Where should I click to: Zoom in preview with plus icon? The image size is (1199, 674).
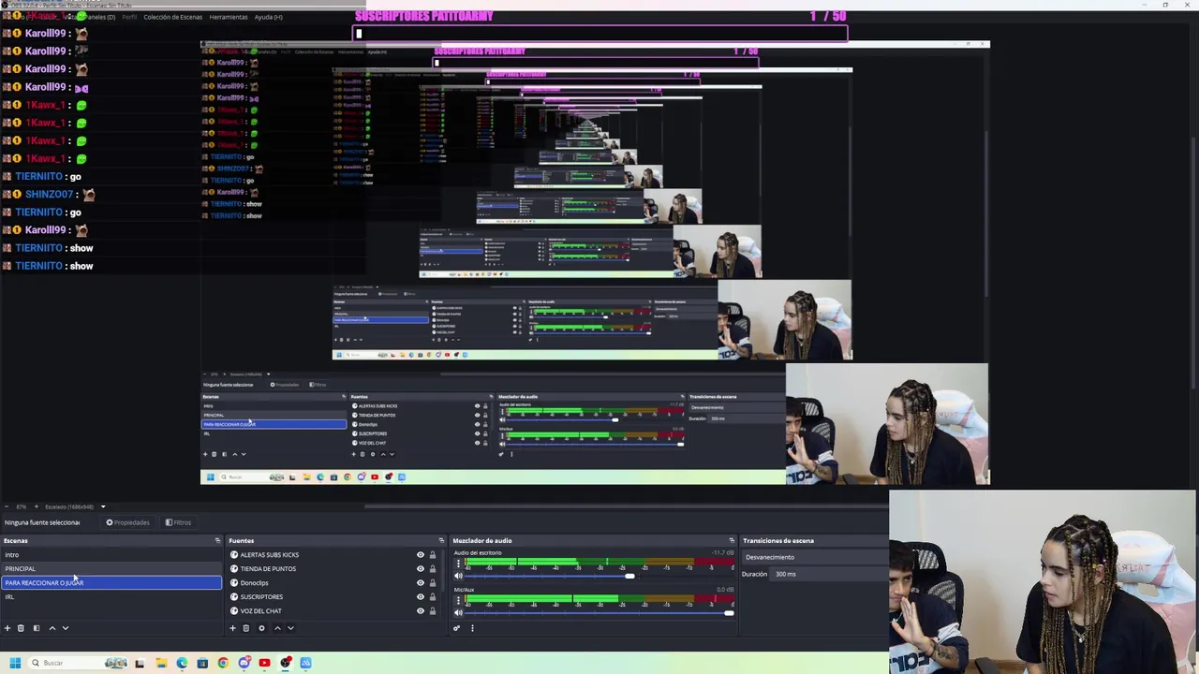(x=36, y=506)
